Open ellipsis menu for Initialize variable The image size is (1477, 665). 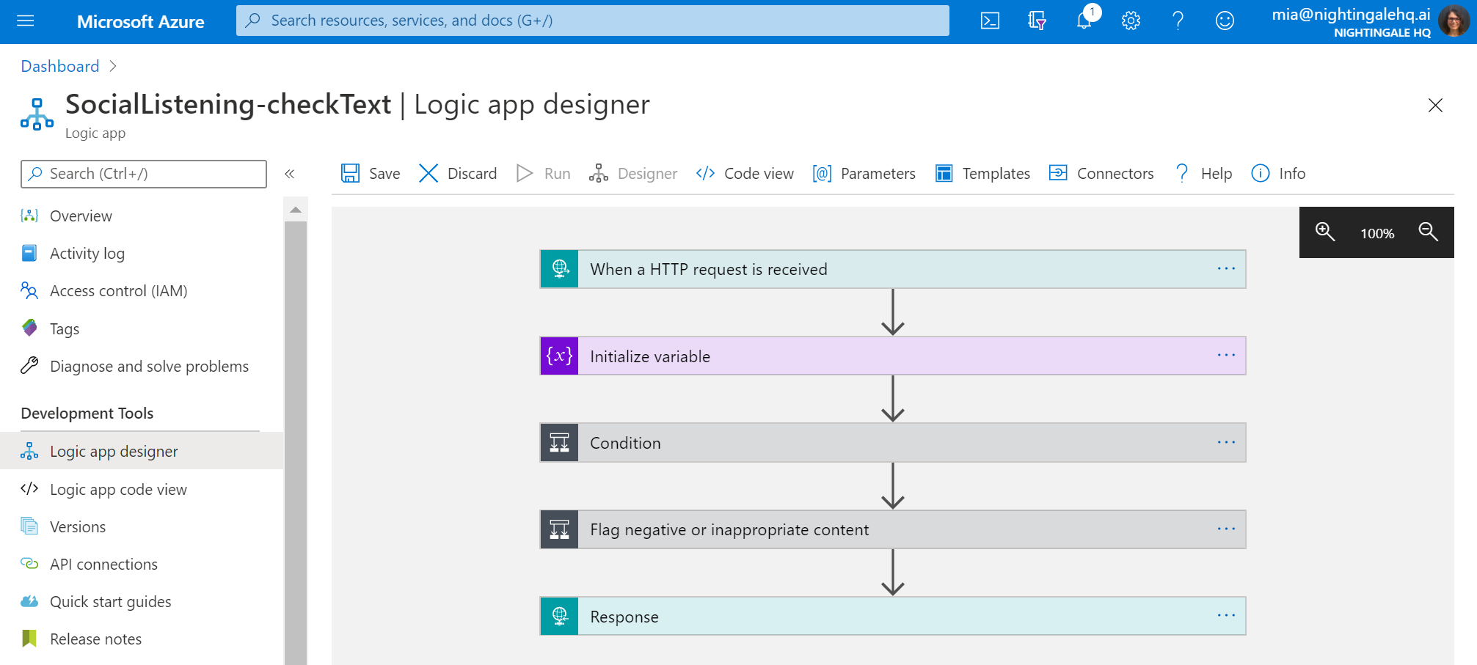1226,355
